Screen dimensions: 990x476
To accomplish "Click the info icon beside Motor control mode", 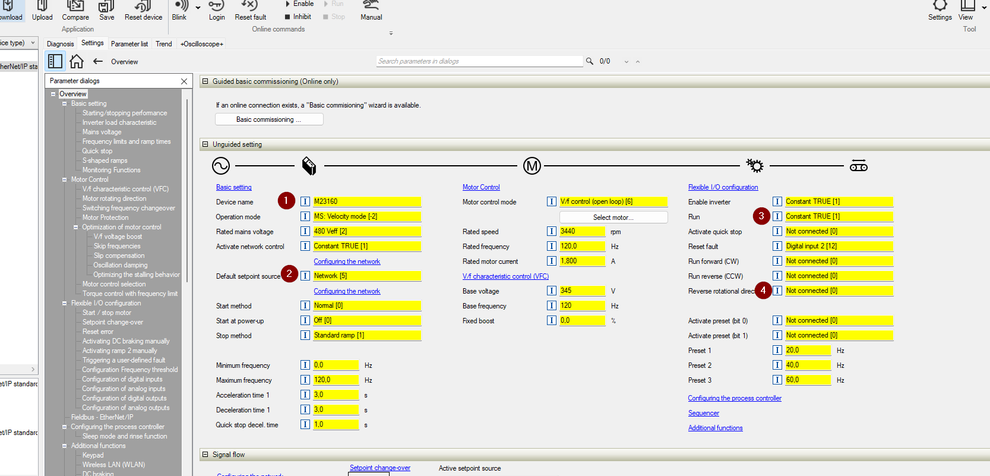I will click(552, 201).
